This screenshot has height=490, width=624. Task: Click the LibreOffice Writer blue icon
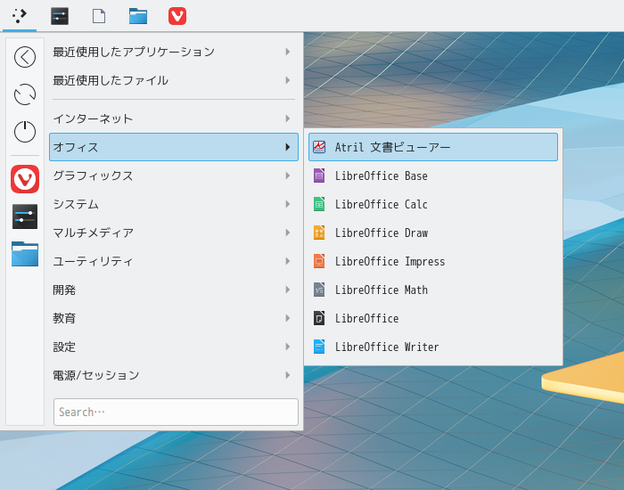319,347
